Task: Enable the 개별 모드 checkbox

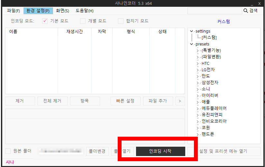Action: (83, 21)
